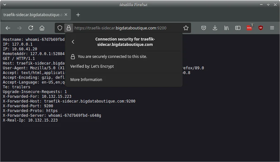280x162 pixels.
Task: Go back in the connection security panel
Action: click(x=73, y=42)
